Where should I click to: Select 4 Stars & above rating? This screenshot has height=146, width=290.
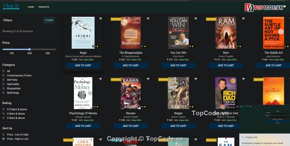[x=4, y=113]
